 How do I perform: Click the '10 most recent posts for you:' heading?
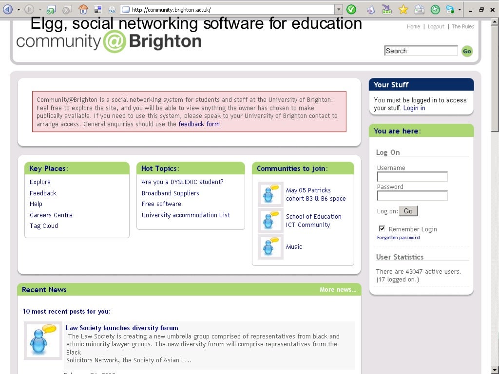[x=66, y=311]
